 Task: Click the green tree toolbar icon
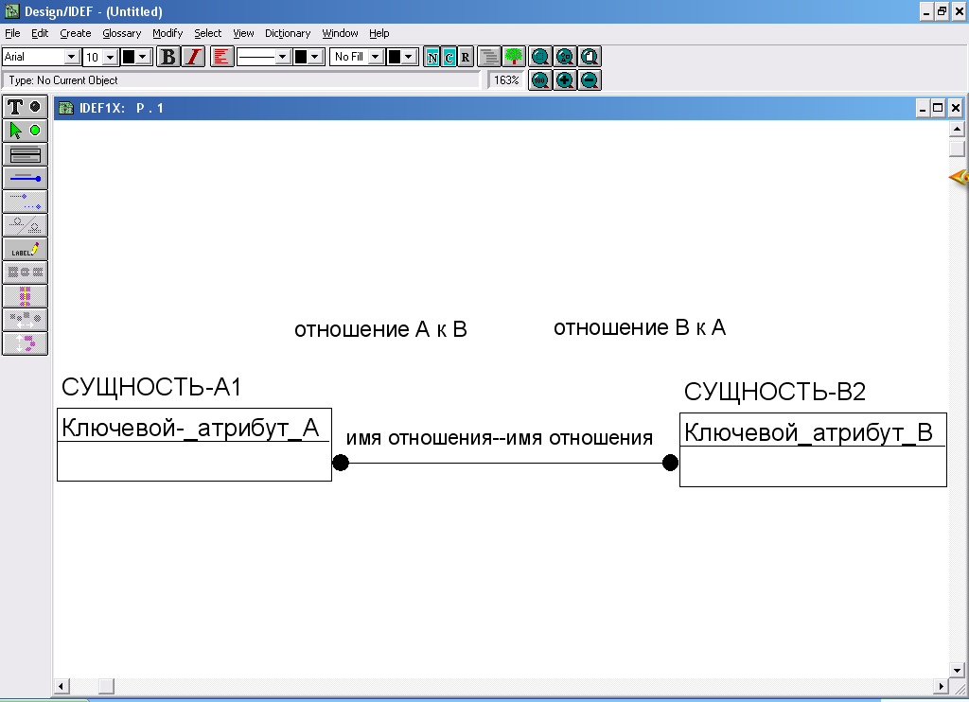(514, 57)
